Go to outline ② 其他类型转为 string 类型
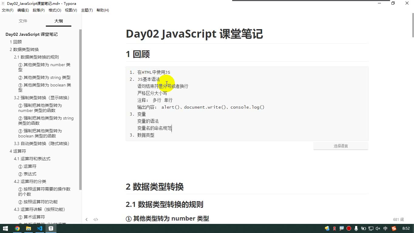Viewport: 414px width, 233px height. click(44, 77)
